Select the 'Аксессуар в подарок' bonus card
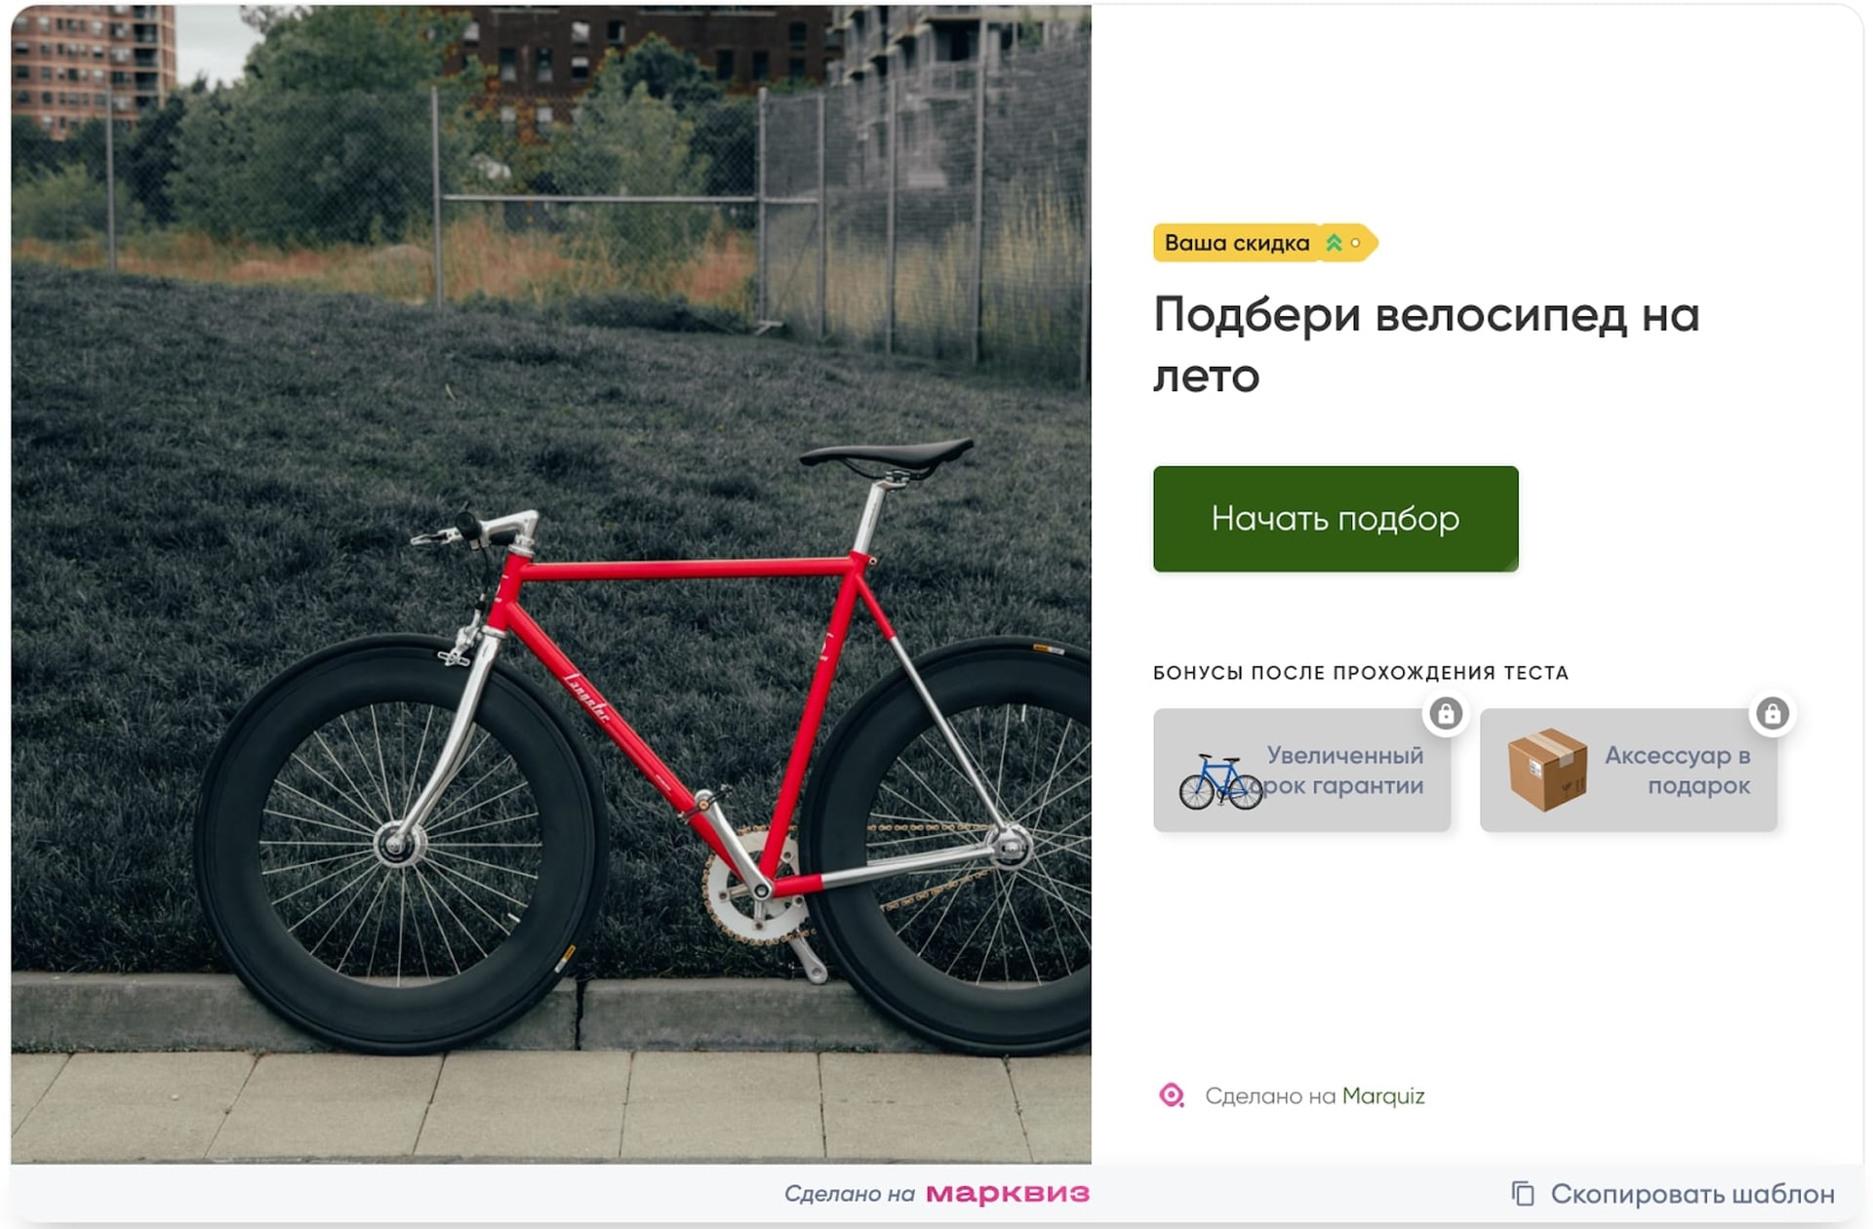Screen dimensions: 1873x1229 click(x=1628, y=770)
